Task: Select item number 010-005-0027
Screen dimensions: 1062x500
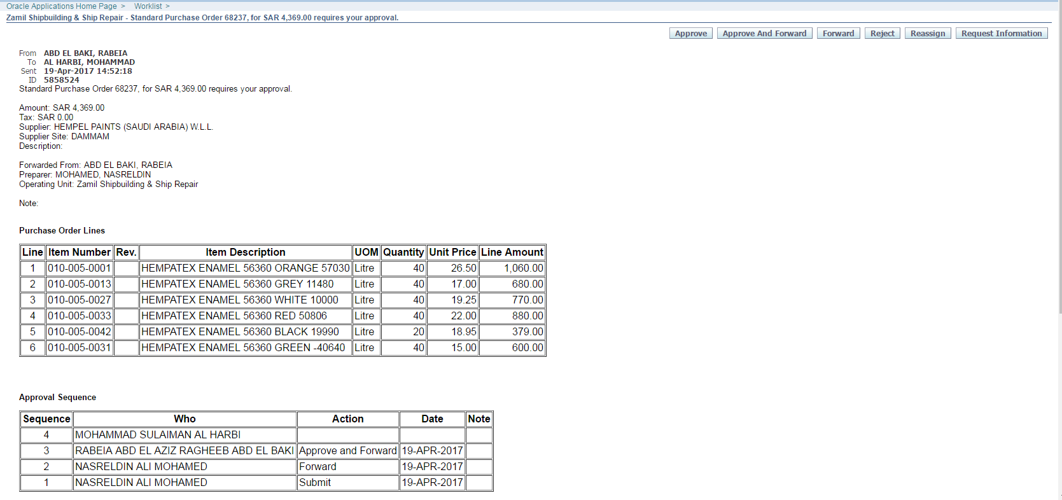Action: 80,300
